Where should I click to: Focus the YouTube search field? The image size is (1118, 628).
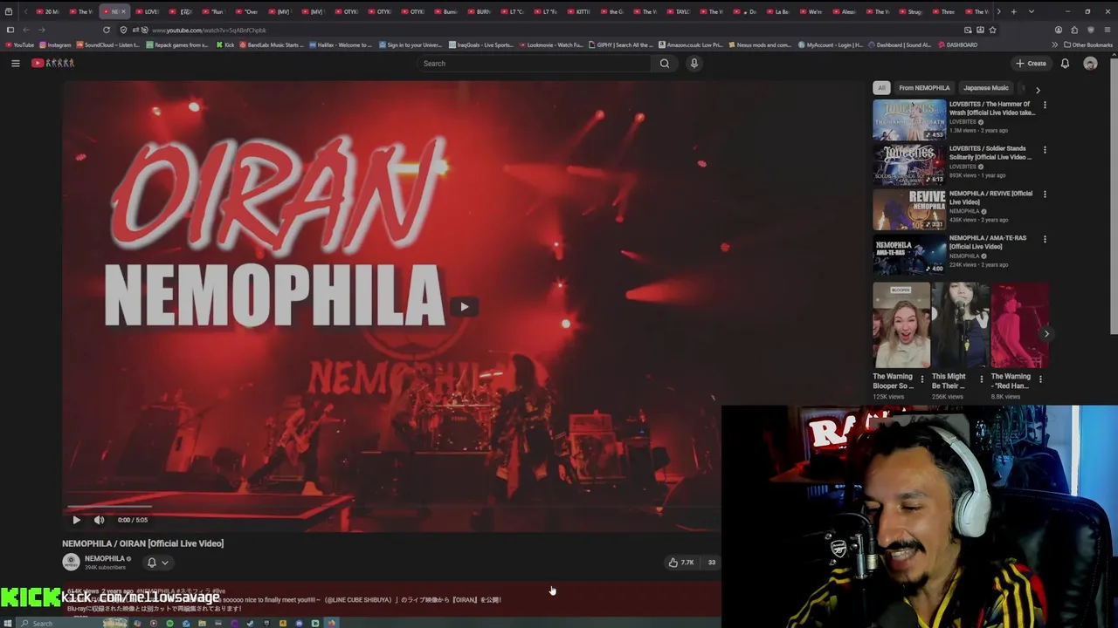(533, 63)
